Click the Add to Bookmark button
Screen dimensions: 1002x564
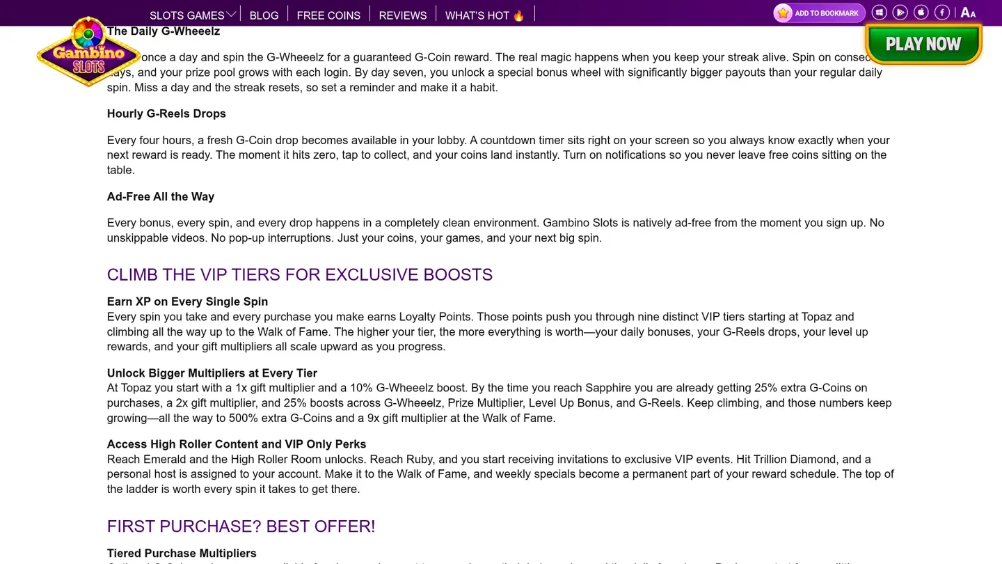(x=819, y=13)
